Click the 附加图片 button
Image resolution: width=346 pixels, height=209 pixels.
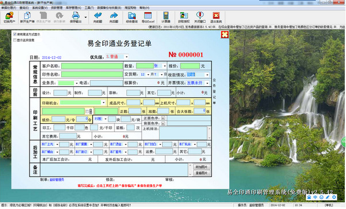202,167
